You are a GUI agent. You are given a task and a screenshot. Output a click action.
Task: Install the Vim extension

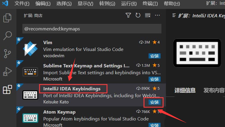154,56
